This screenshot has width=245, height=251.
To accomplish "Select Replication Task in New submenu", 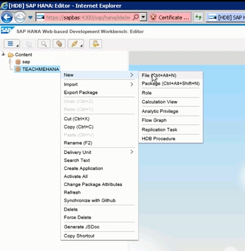I will point(171,129).
